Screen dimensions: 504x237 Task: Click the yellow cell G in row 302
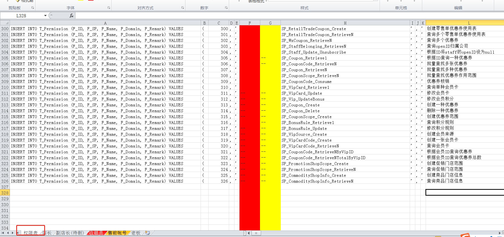coord(270,41)
